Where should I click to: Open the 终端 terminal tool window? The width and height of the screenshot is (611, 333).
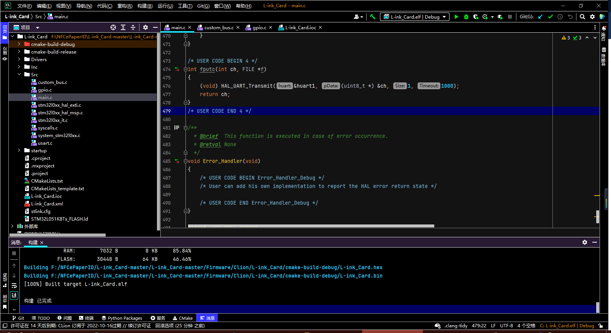pos(86,318)
